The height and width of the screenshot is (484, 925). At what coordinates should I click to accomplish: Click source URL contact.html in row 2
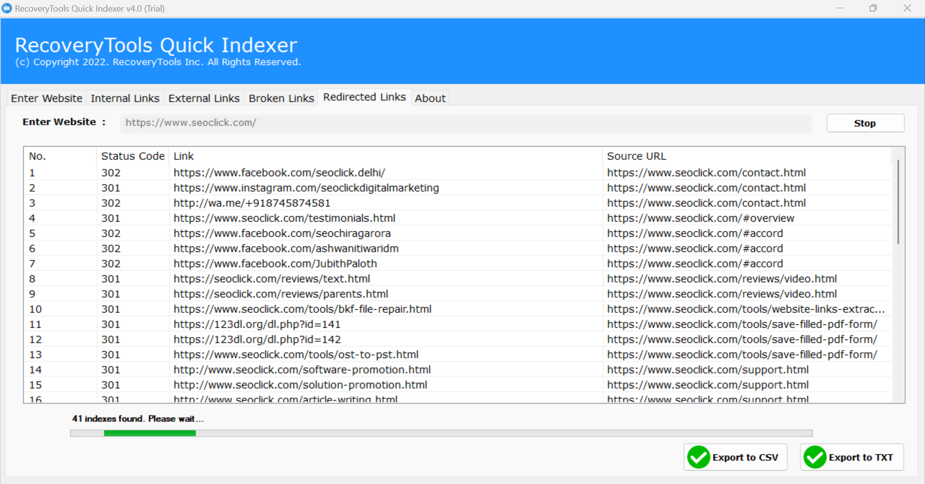pos(706,188)
